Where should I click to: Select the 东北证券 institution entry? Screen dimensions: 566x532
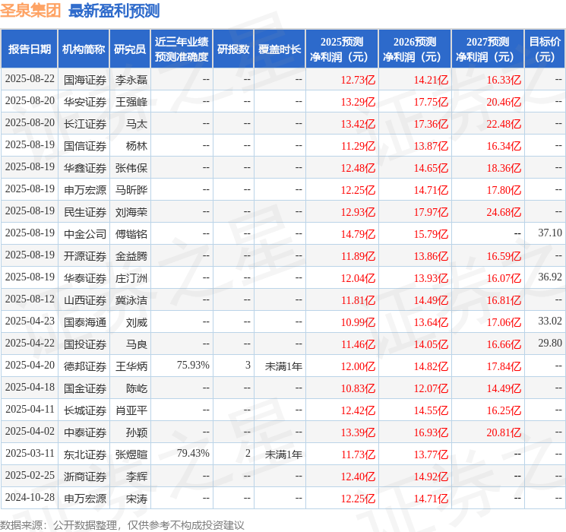[x=84, y=454]
